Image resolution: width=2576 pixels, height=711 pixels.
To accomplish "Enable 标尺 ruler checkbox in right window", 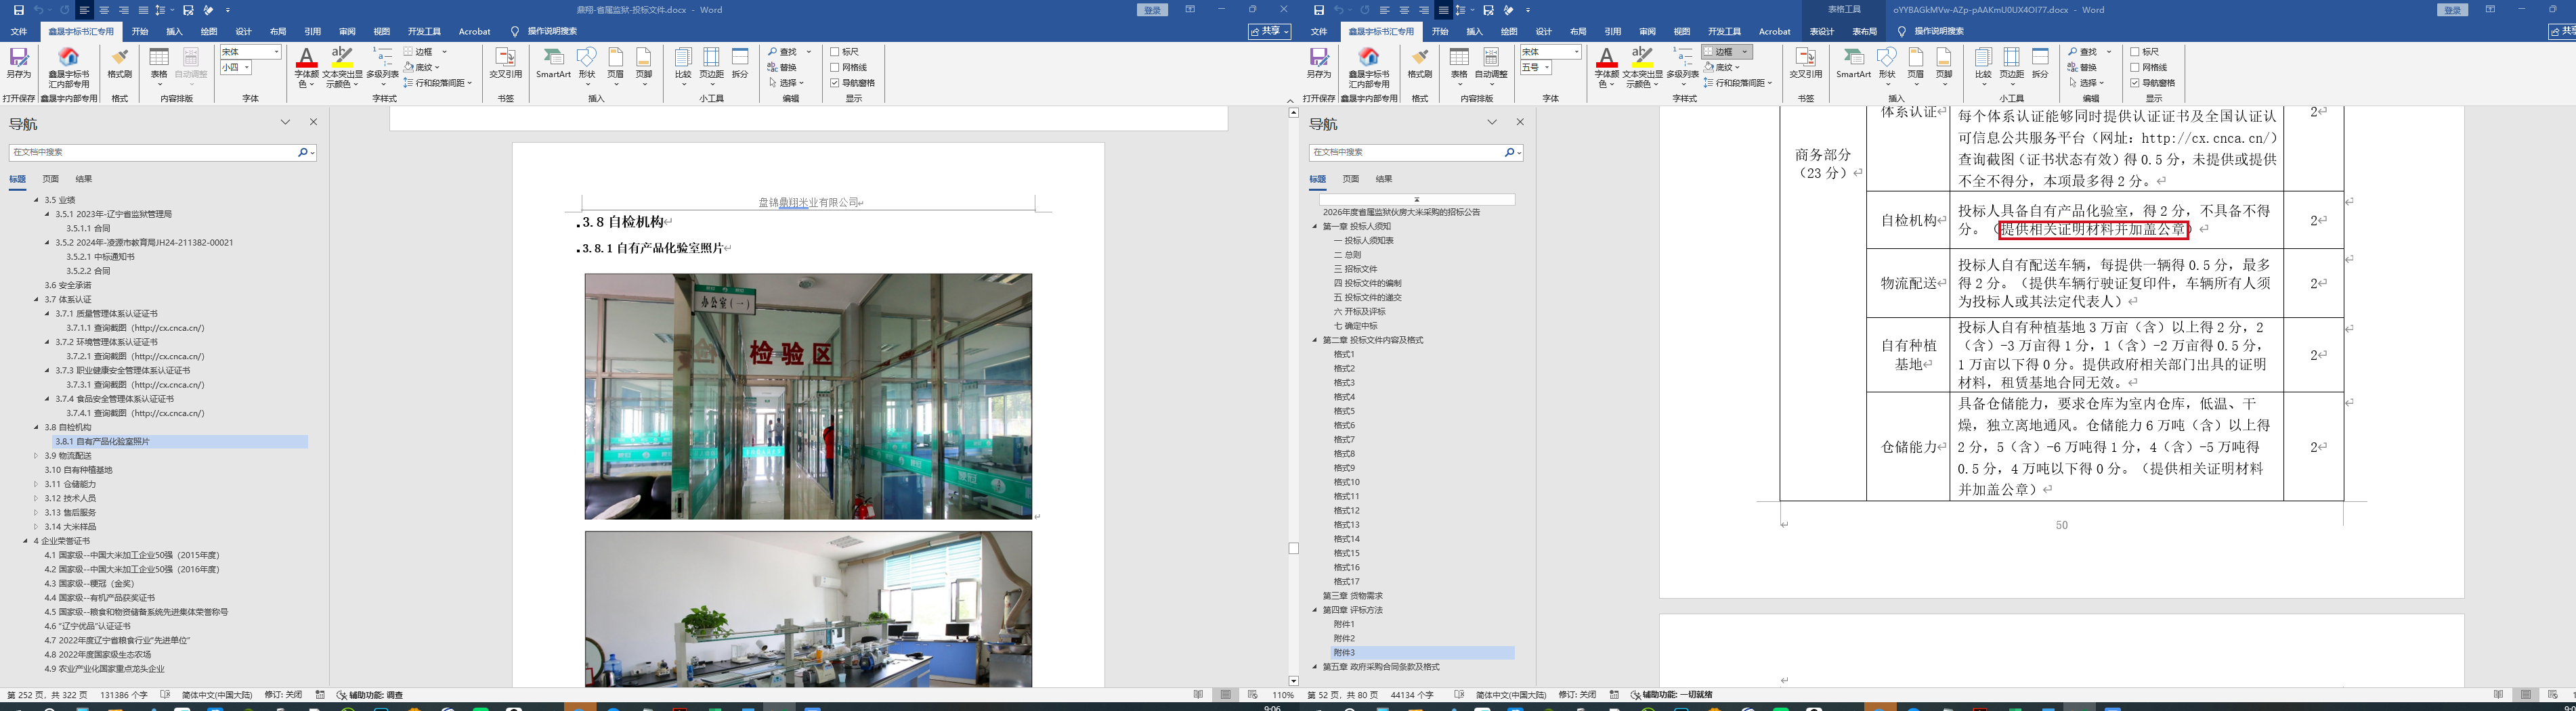I will pyautogui.click(x=2134, y=52).
